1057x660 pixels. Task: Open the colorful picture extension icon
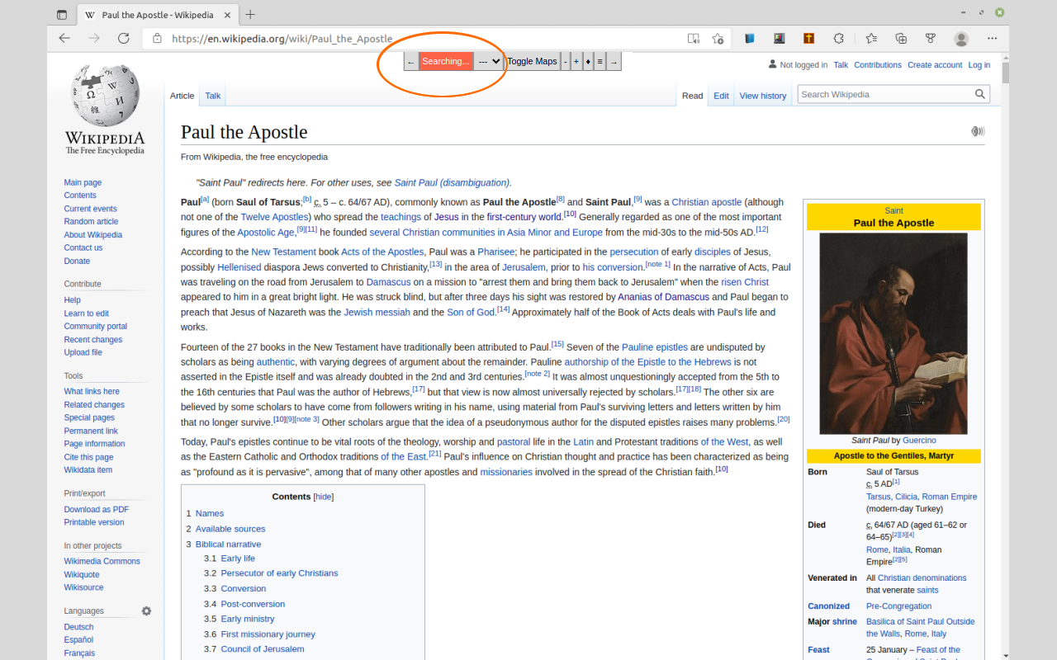[779, 38]
